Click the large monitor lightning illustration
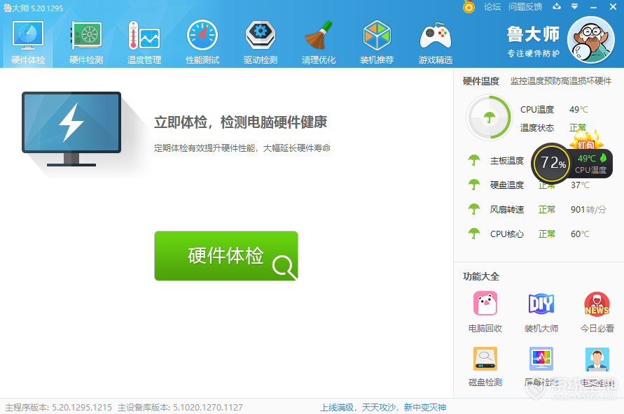 point(71,129)
